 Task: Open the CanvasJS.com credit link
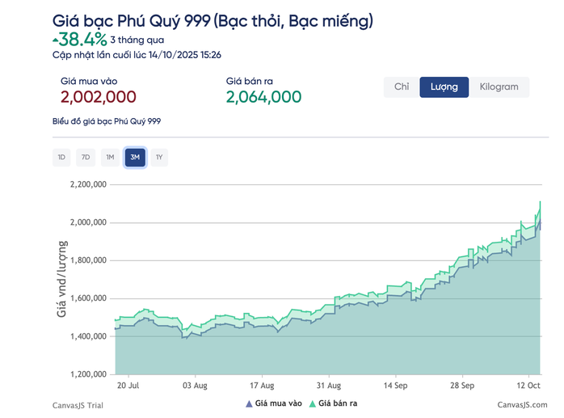521,404
